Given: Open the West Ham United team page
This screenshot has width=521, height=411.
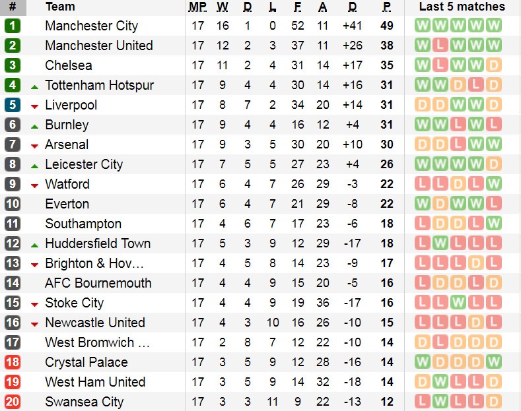Looking at the screenshot, I should point(95,382).
